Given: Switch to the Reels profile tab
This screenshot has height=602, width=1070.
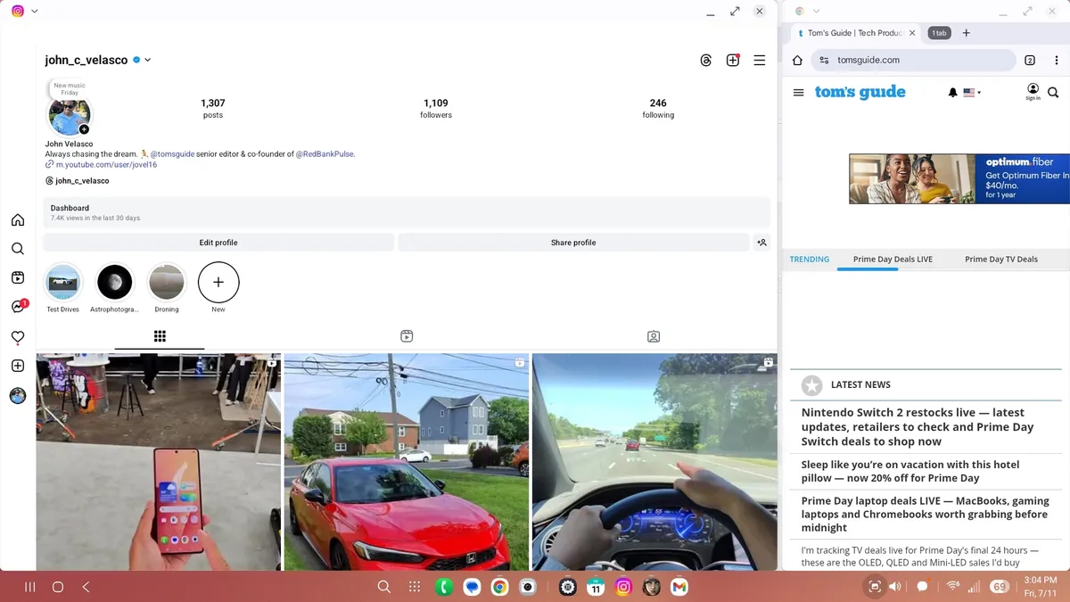Looking at the screenshot, I should coord(407,336).
